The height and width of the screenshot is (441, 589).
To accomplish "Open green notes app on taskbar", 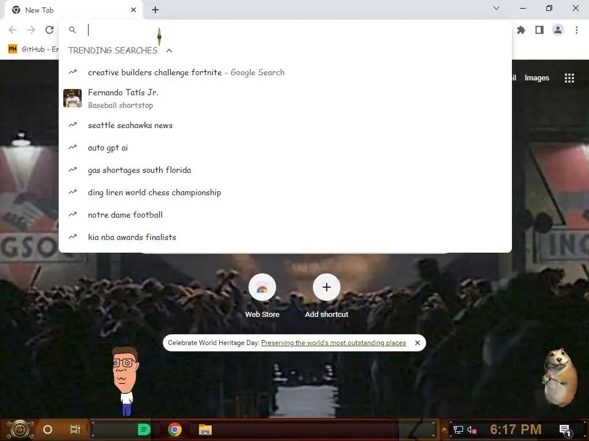I will click(x=144, y=430).
